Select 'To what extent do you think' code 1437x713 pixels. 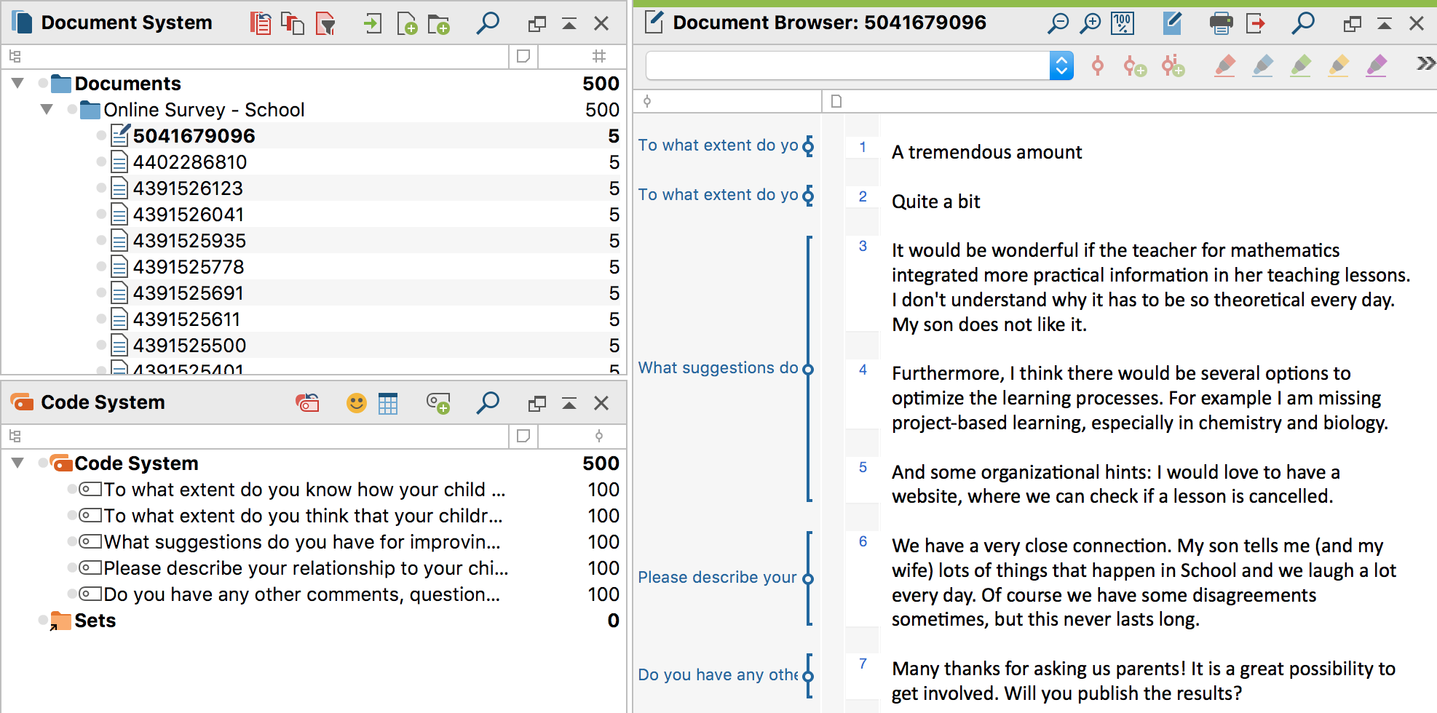pos(303,516)
